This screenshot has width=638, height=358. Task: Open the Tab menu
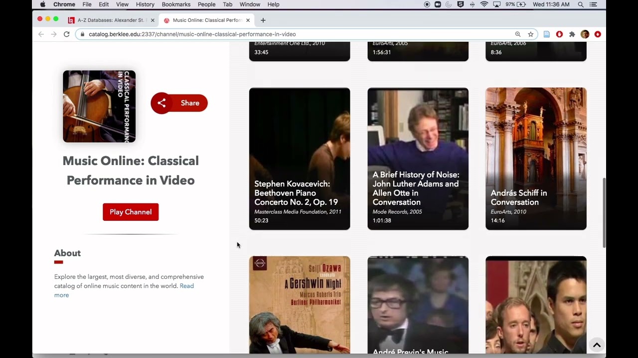(227, 4)
